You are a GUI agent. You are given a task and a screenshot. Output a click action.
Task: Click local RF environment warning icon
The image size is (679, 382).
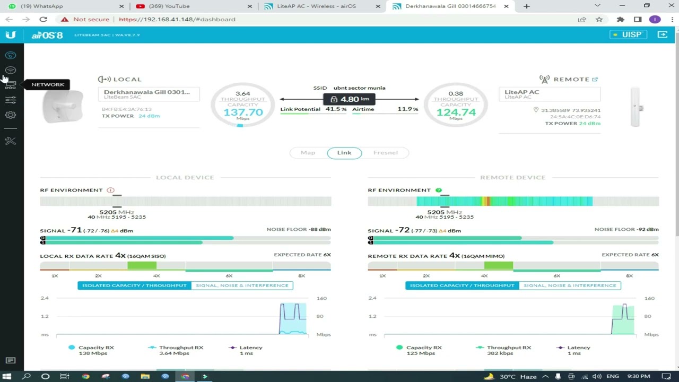coord(110,190)
